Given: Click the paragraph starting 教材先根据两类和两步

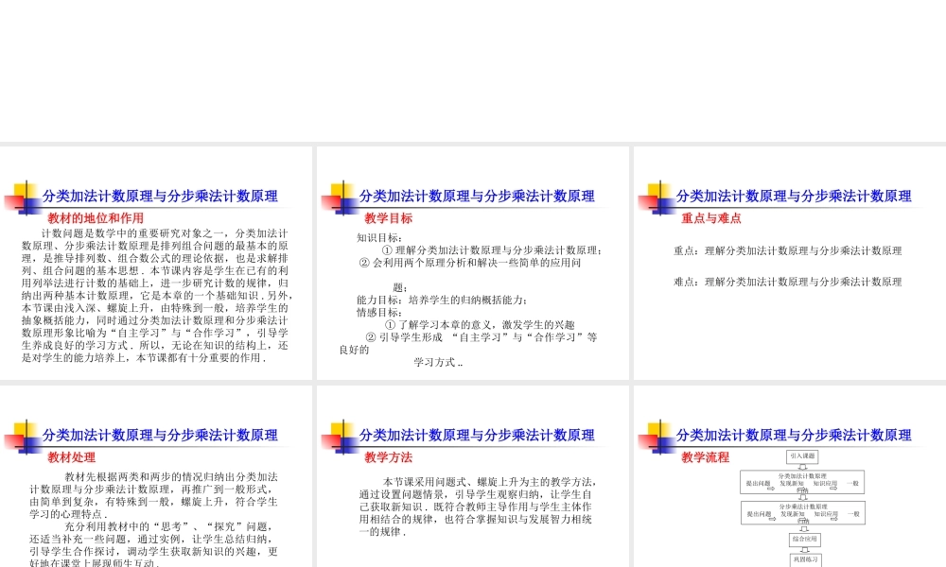Looking at the screenshot, I should click(154, 495).
